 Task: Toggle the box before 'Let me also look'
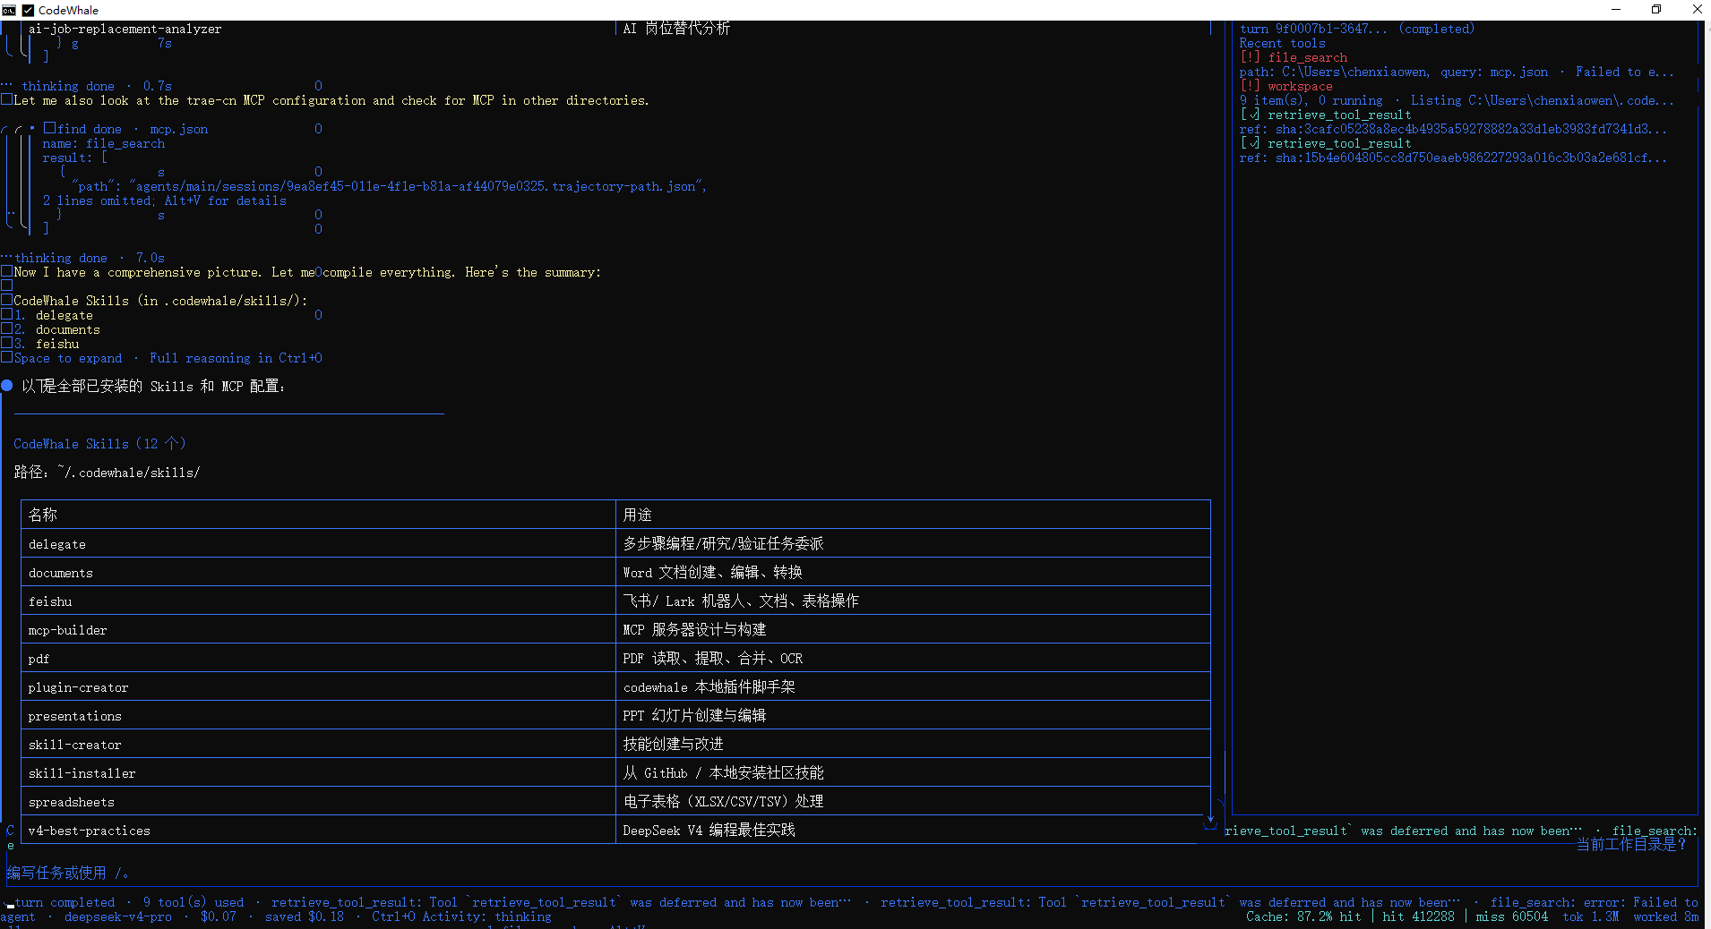tap(7, 99)
